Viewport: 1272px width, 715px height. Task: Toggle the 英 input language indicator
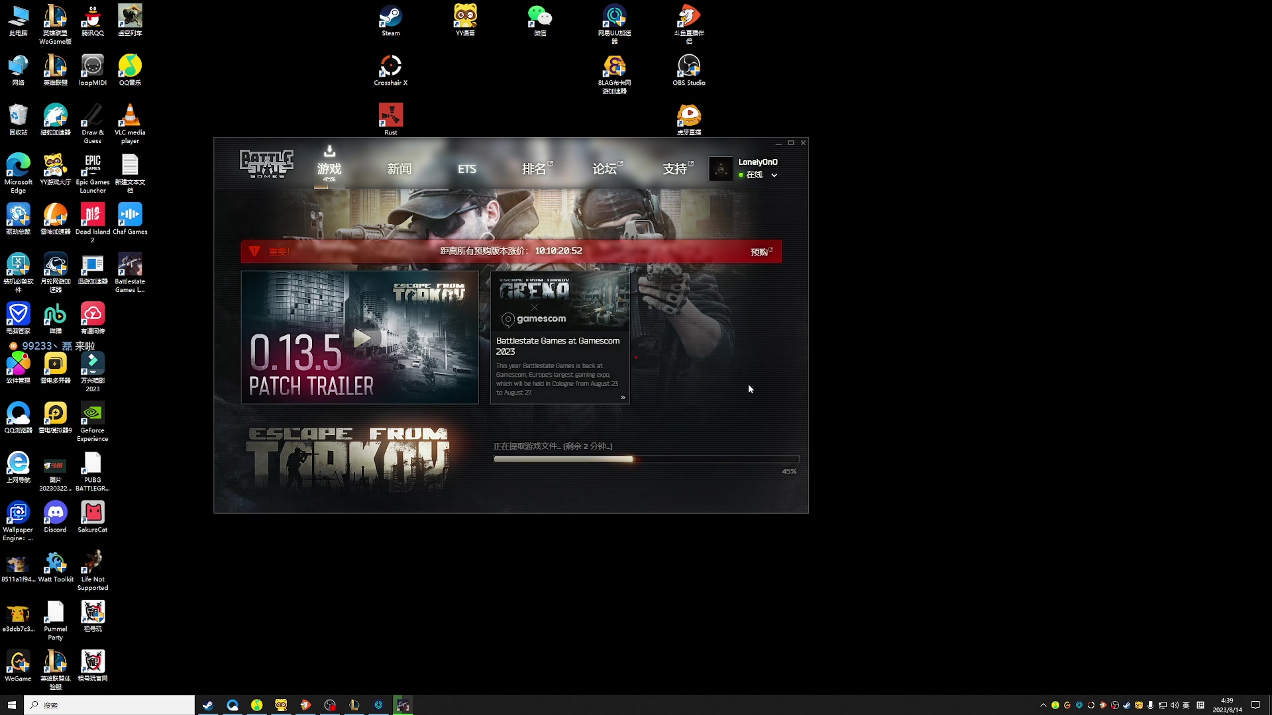point(1186,705)
